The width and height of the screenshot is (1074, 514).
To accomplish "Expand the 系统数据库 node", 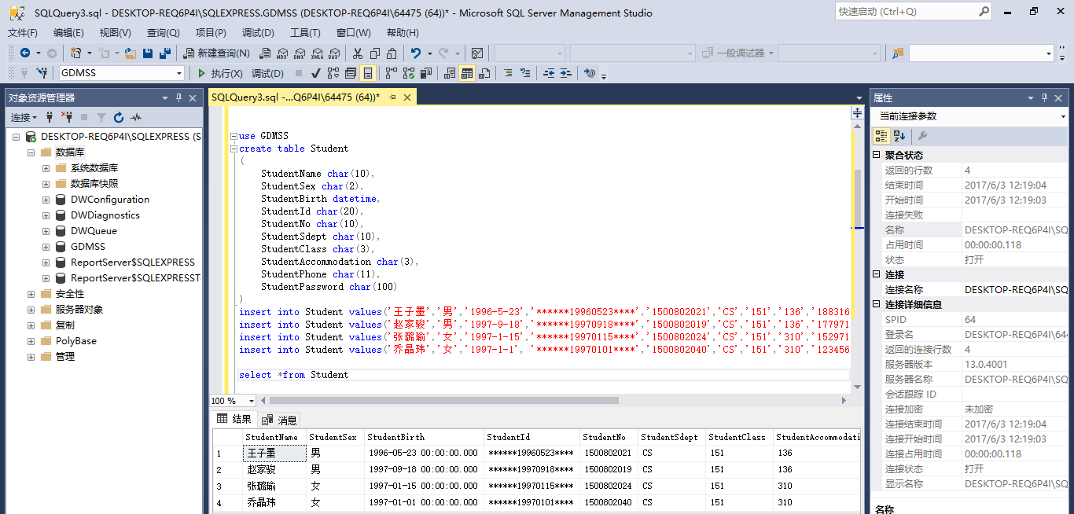I will tap(46, 168).
